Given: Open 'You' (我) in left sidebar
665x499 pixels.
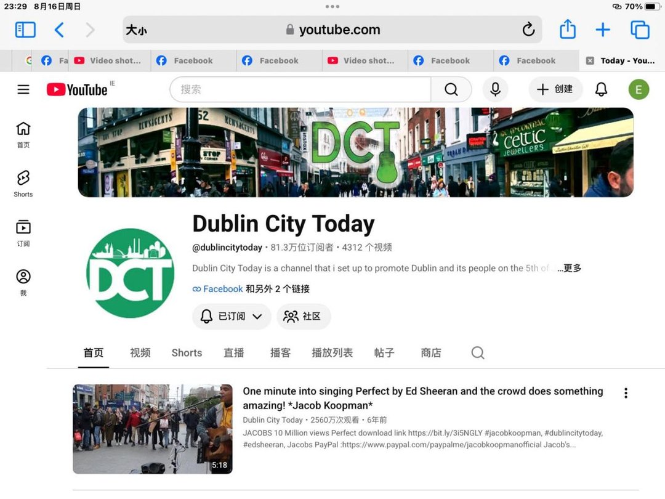Looking at the screenshot, I should point(23,283).
